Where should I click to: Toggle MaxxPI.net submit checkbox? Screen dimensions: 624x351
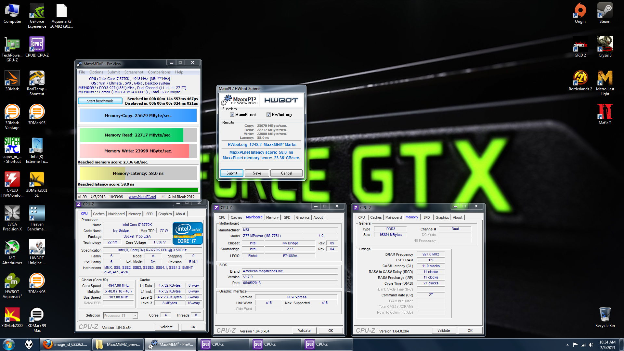point(232,115)
